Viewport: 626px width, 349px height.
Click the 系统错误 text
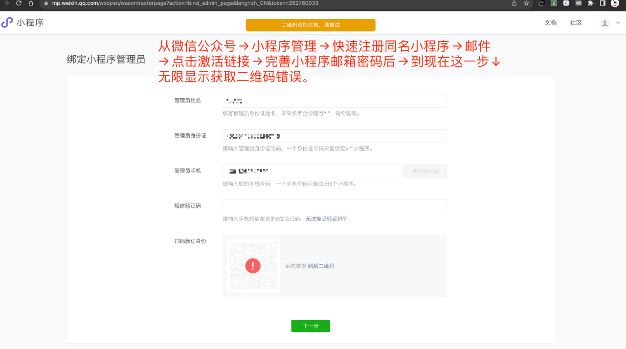(295, 266)
